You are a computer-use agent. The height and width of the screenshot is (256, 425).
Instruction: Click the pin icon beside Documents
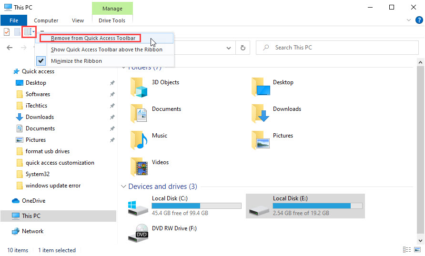coord(112,128)
